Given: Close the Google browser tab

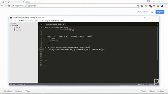Looking at the screenshot, I should 23,2.
